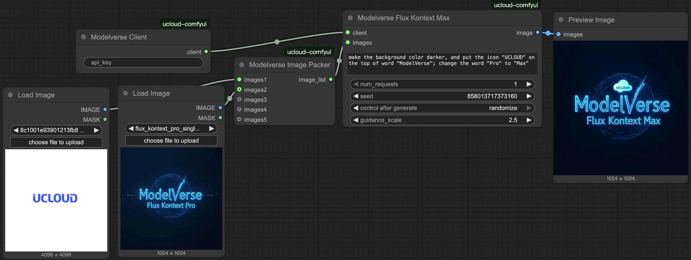Decrease guidance_scale with the left arrow
This screenshot has height=260, width=691.
[x=356, y=120]
